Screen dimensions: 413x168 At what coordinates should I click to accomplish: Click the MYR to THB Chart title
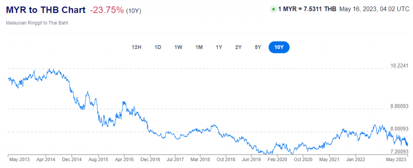(46, 10)
